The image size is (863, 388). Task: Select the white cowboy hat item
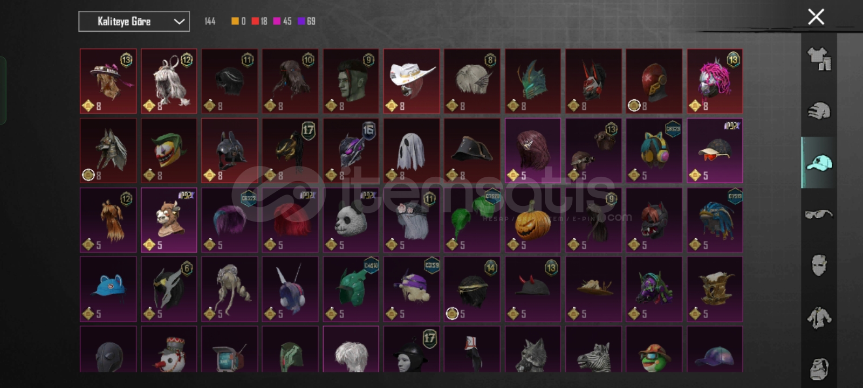tap(411, 81)
